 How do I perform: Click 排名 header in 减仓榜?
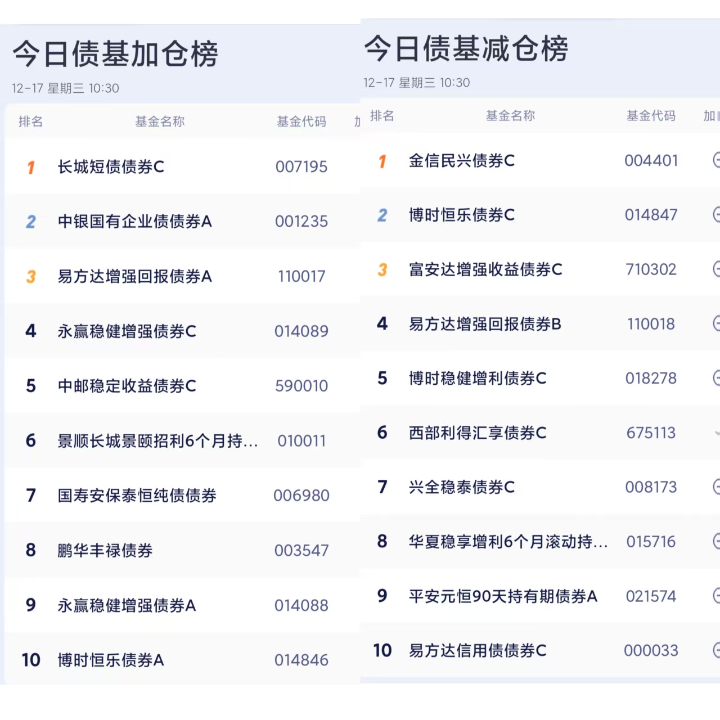(382, 116)
